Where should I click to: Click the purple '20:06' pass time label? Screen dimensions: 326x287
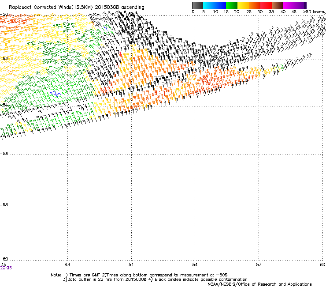6,268
